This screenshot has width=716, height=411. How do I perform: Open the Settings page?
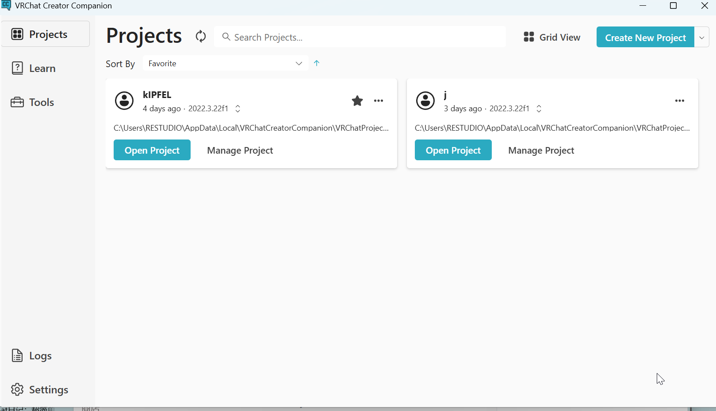pos(48,390)
